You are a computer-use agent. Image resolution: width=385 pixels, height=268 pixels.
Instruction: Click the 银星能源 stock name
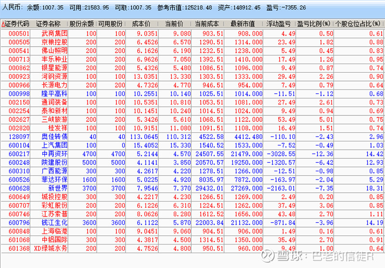click(54, 68)
